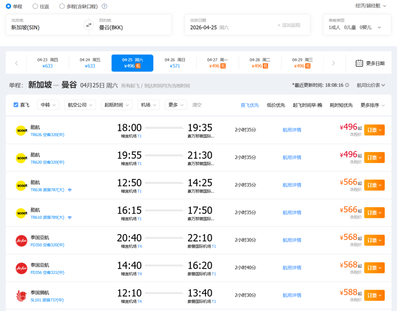Select the 单程 one-way radio button
This screenshot has height=311, width=397.
click(8, 6)
